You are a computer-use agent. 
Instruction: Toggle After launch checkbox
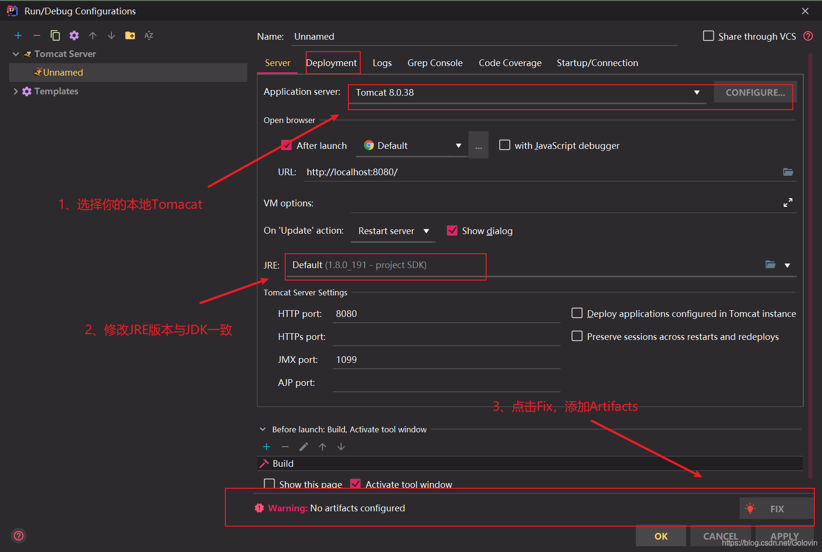[x=287, y=145]
